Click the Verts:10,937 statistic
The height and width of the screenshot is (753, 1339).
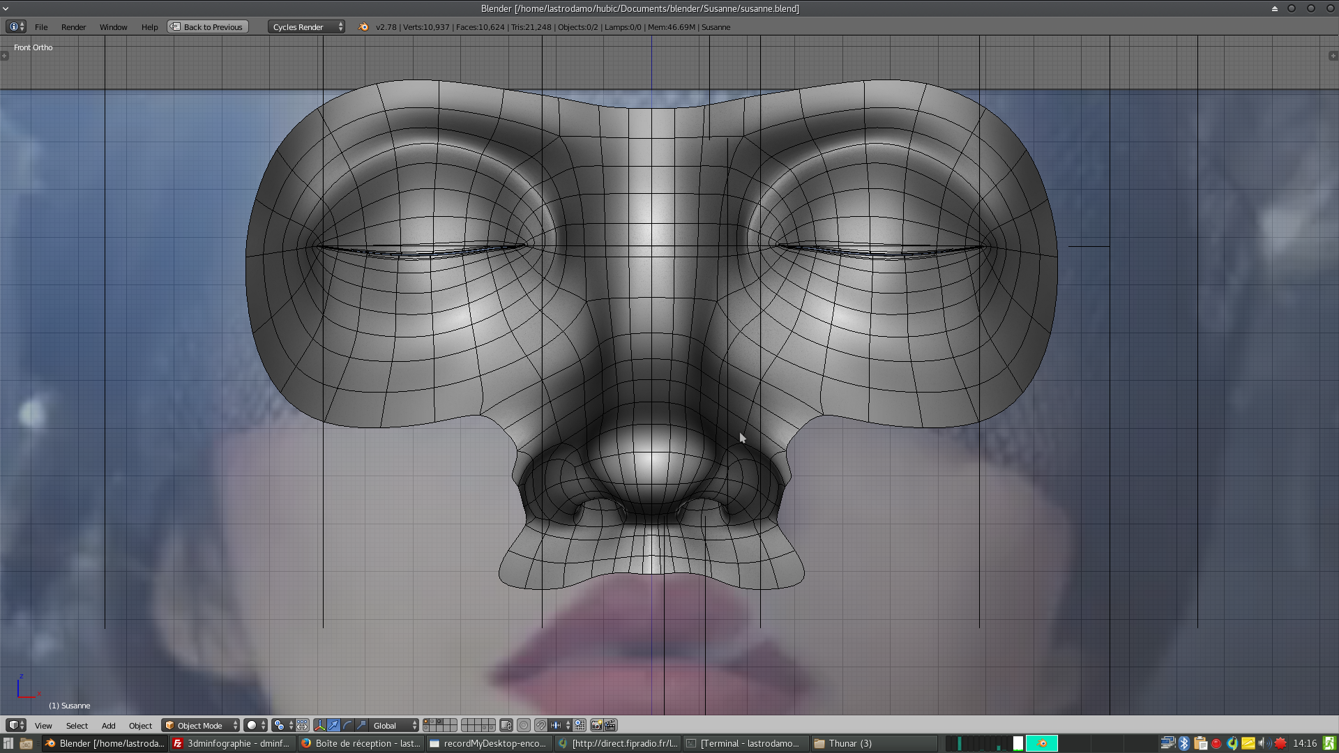pos(426,27)
